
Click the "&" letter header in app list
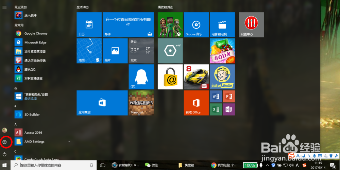coord(16,88)
